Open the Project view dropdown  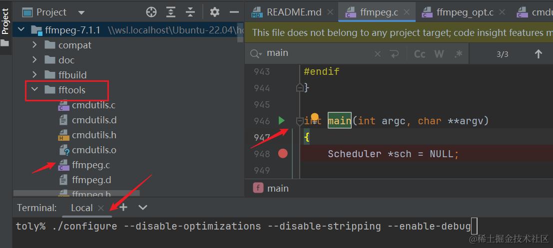point(81,12)
